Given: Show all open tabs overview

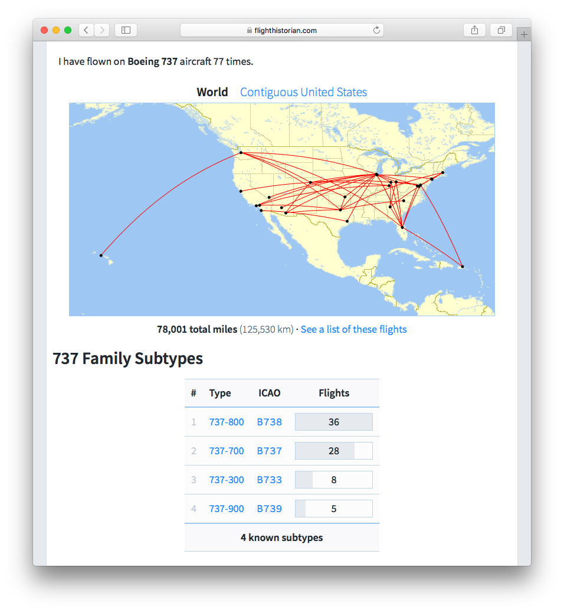Looking at the screenshot, I should coord(501,29).
